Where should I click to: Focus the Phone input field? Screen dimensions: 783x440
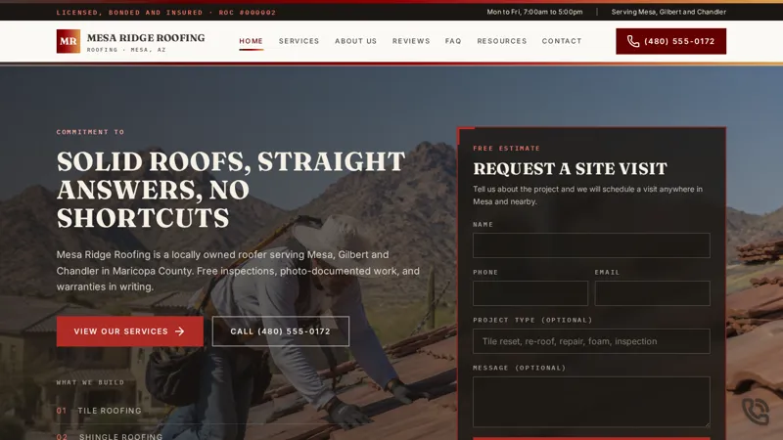coord(530,293)
